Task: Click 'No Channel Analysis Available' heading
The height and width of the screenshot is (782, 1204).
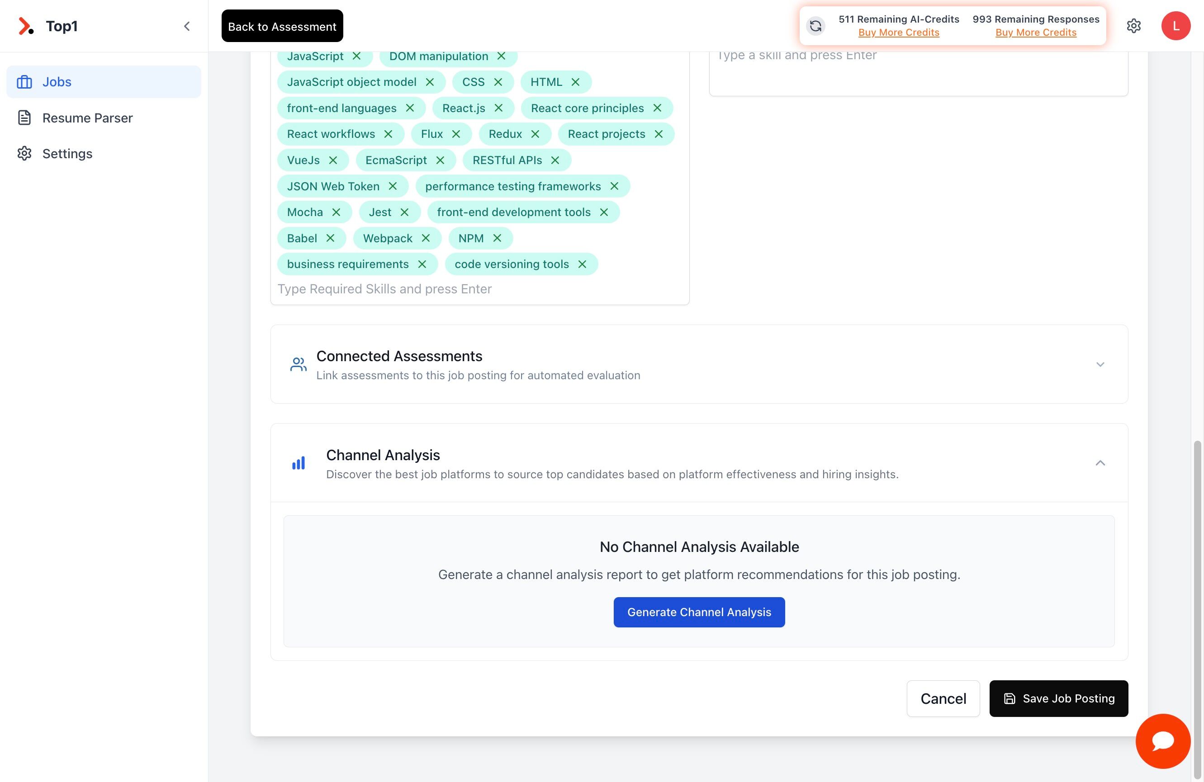Action: [699, 547]
